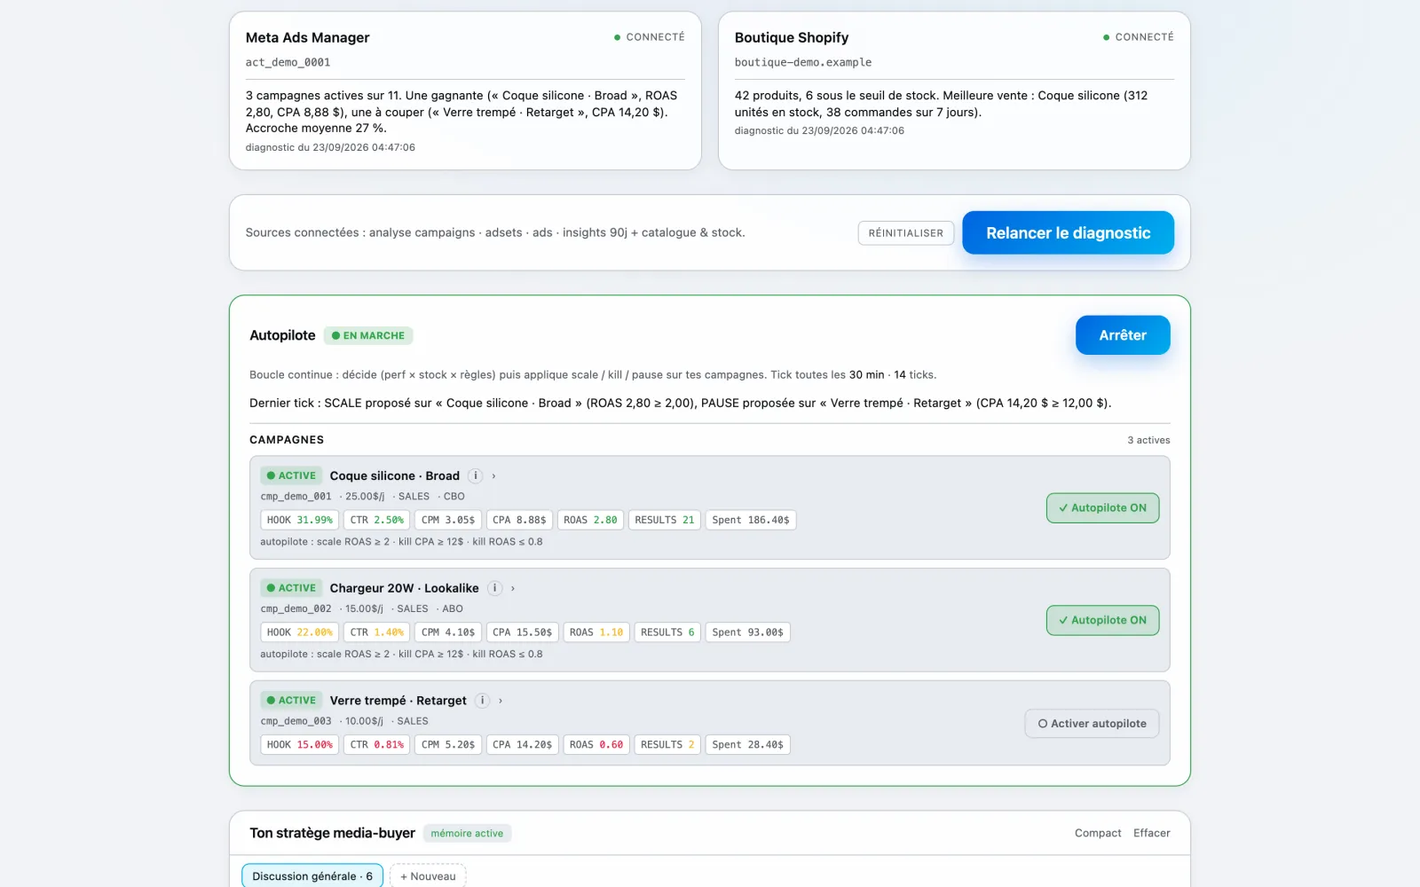
Task: Select the ROAS 2.80 metric chip
Action: pyautogui.click(x=590, y=520)
